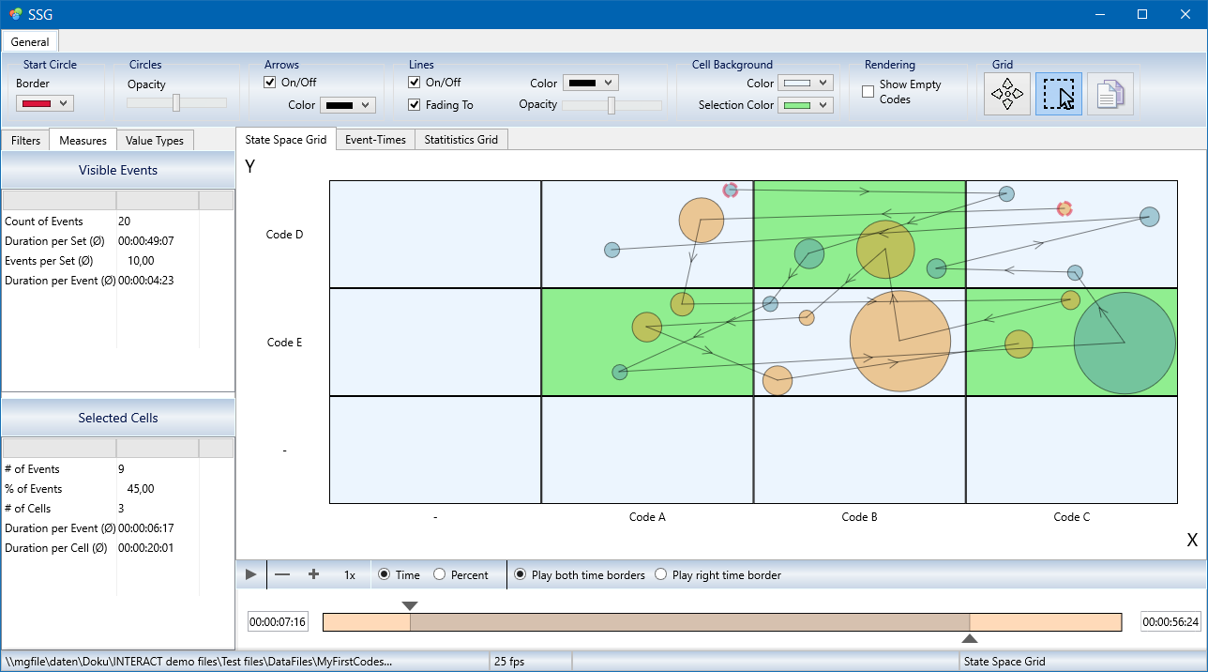Enable Show Empty Codes checkbox
This screenshot has height=672, width=1208.
(868, 91)
